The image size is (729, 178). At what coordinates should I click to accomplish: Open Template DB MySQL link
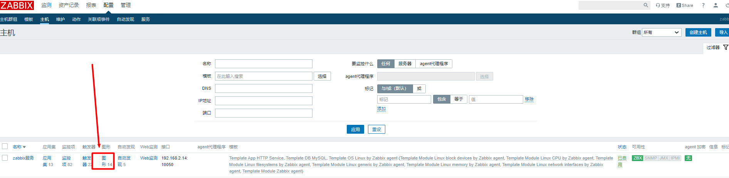306,158
